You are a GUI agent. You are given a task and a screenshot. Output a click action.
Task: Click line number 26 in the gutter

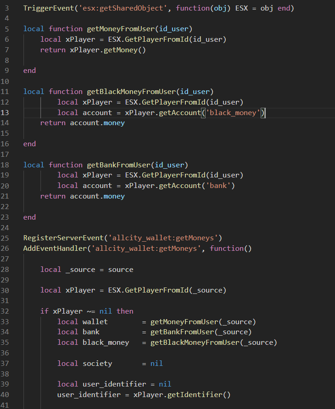coord(5,249)
